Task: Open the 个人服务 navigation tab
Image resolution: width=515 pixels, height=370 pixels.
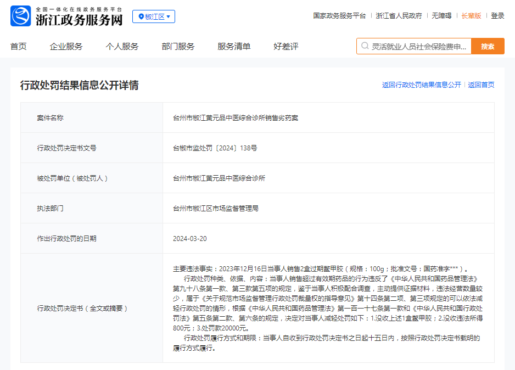Action: pyautogui.click(x=122, y=46)
